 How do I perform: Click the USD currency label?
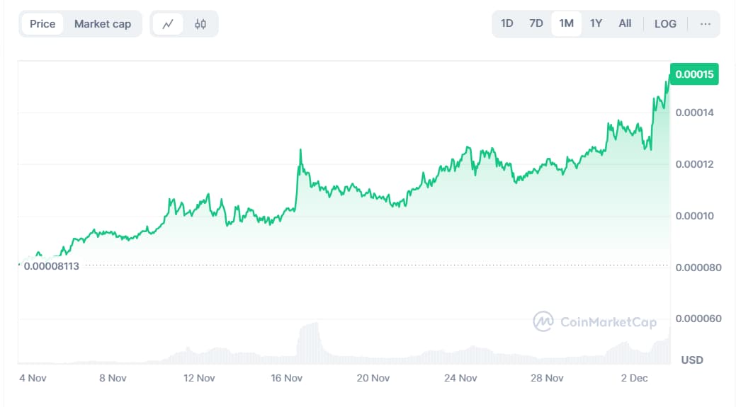tap(692, 360)
